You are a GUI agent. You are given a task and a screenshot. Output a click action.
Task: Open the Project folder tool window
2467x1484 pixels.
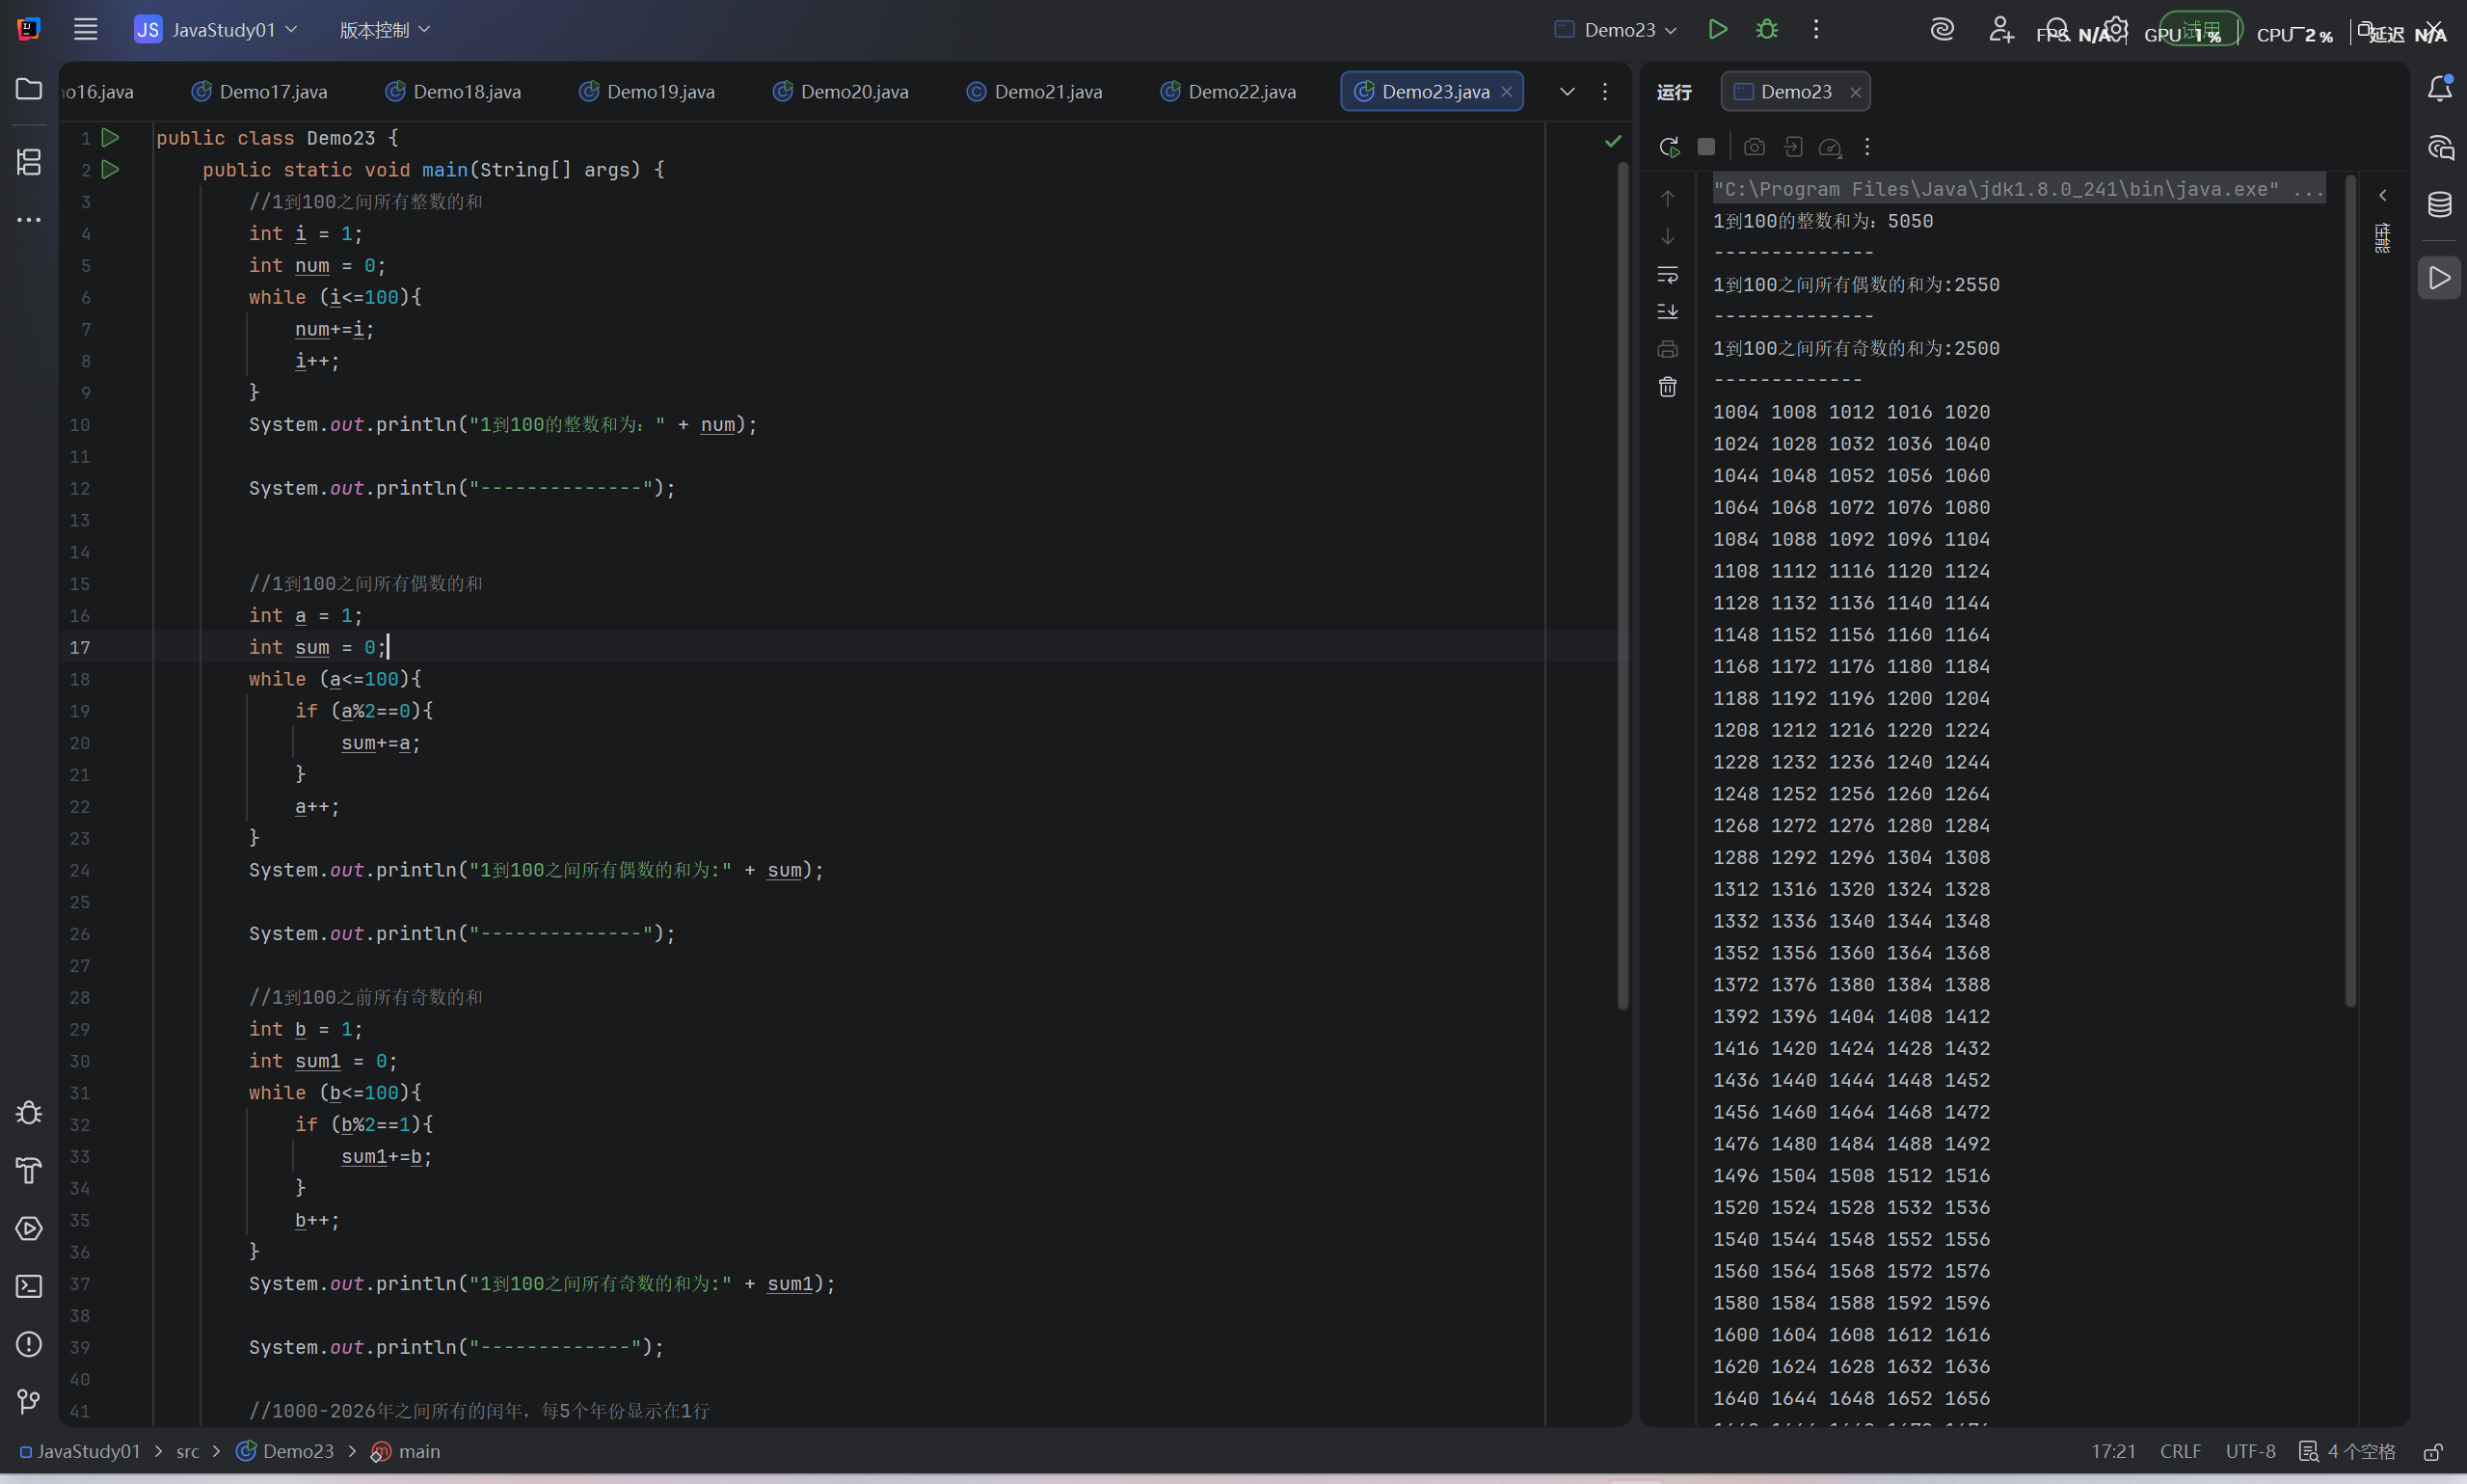(29, 89)
